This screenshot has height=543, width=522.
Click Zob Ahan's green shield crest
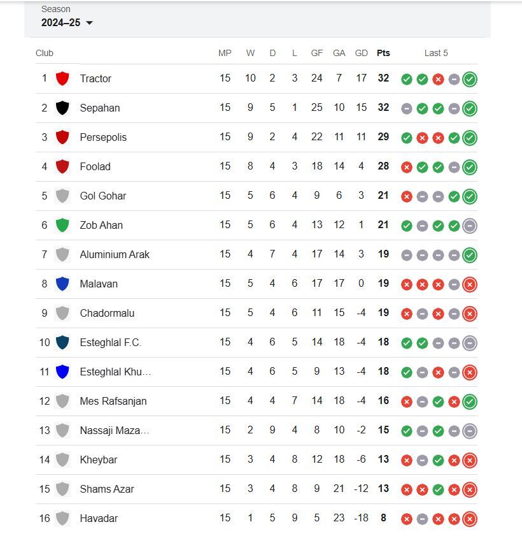click(x=62, y=225)
